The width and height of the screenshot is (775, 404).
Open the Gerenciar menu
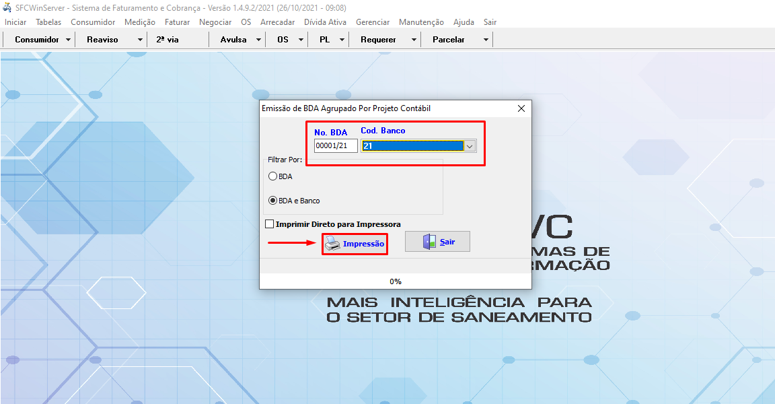click(x=373, y=22)
